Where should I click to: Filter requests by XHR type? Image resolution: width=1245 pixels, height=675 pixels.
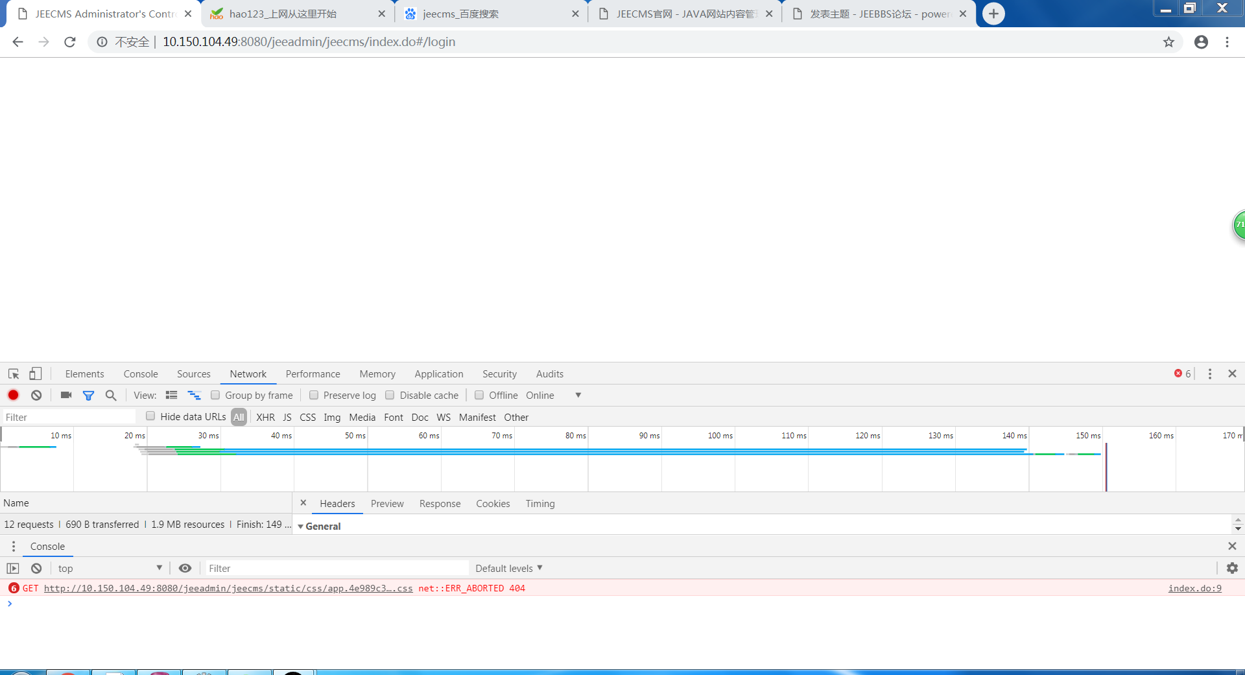click(x=265, y=418)
